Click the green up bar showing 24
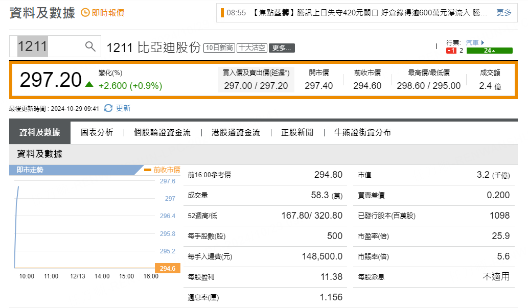The height and width of the screenshot is (308, 528). pyautogui.click(x=489, y=51)
